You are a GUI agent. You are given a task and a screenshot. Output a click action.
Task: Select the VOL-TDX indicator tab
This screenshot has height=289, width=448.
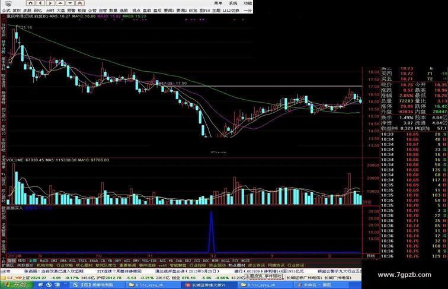point(149,261)
